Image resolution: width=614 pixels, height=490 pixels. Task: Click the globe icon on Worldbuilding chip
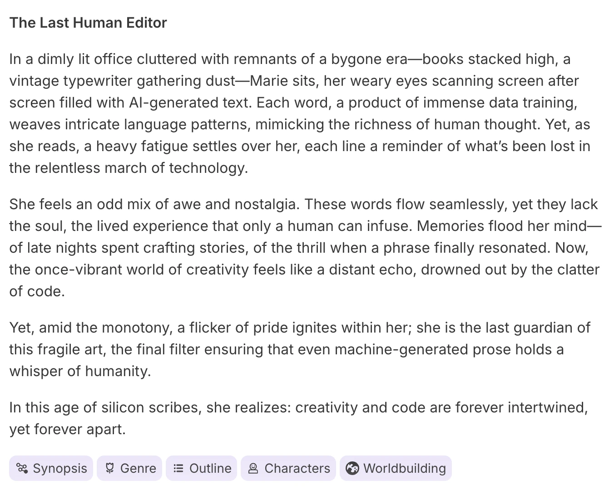tap(352, 468)
